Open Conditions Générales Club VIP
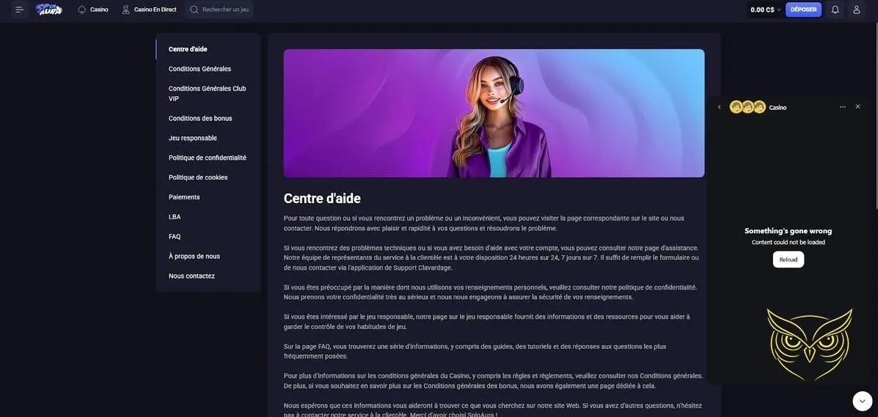The image size is (878, 417). tap(207, 94)
